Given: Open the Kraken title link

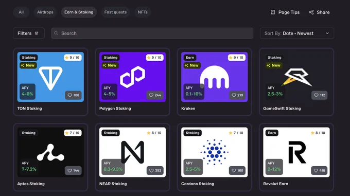Looking at the screenshot, I should (188, 109).
